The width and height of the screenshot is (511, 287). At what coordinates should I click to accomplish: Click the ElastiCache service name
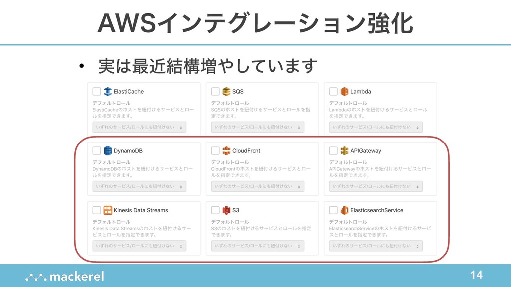coord(129,92)
